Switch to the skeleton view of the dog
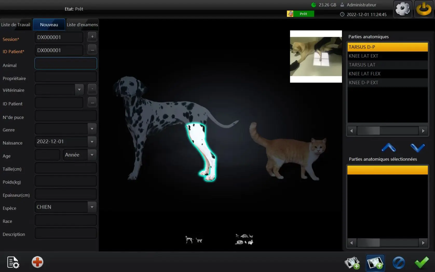The width and height of the screenshot is (435, 272). [x=189, y=240]
